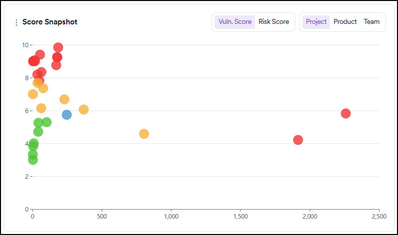Click the Score Snapshot title
This screenshot has width=398, height=235.
point(50,22)
